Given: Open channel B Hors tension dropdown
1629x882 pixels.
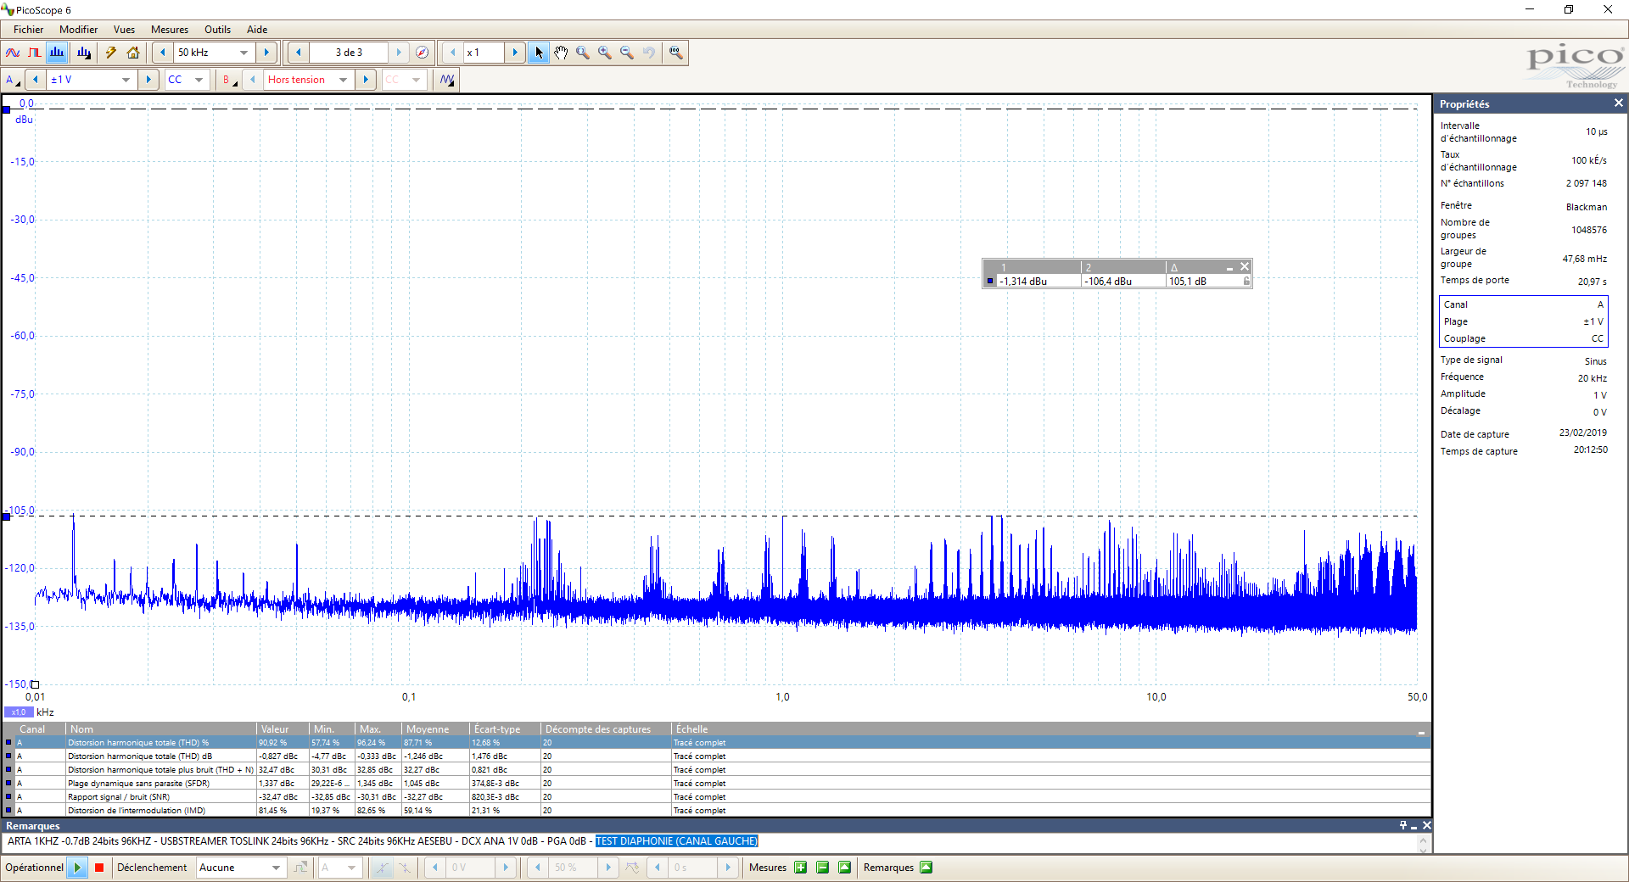Looking at the screenshot, I should [x=344, y=80].
